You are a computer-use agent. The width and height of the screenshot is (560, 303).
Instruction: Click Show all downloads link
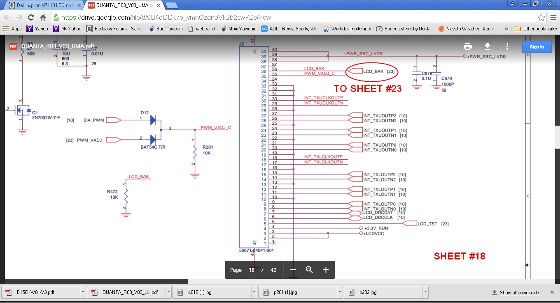[520, 293]
